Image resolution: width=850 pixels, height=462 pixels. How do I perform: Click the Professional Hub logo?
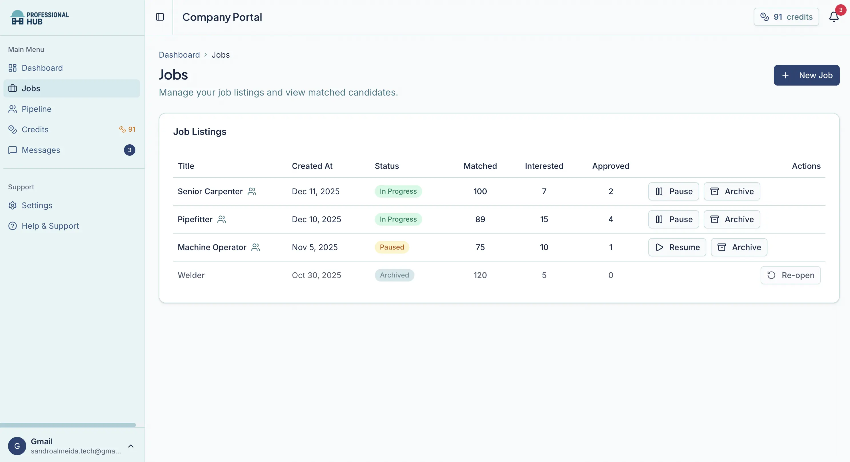(x=40, y=18)
